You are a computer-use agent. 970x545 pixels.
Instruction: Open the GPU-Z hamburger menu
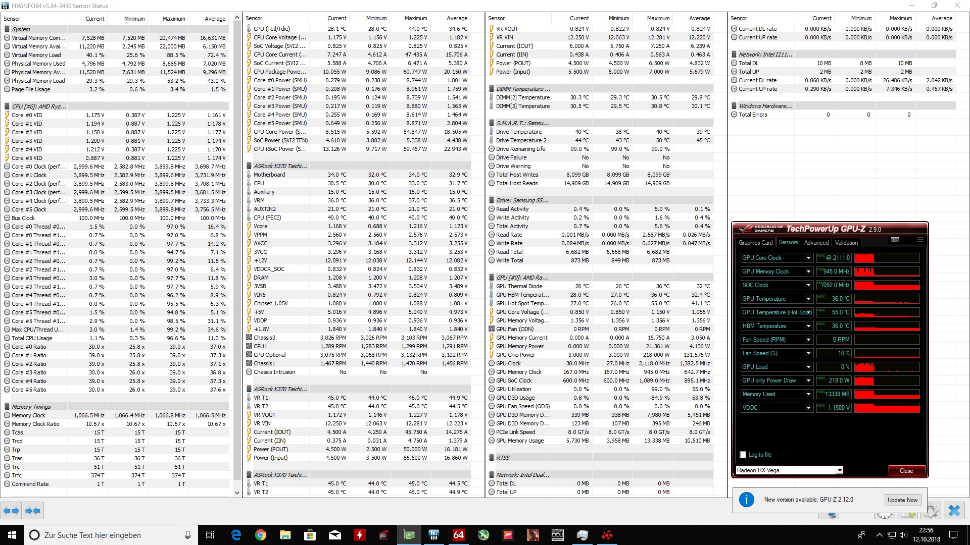[x=920, y=240]
